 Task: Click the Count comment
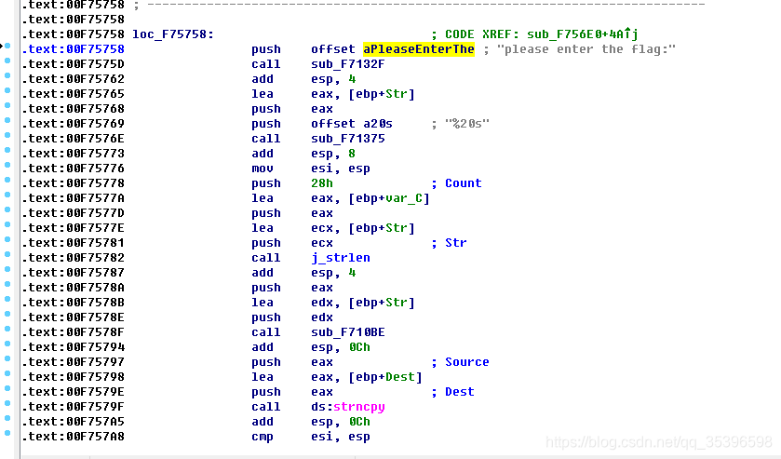point(464,183)
